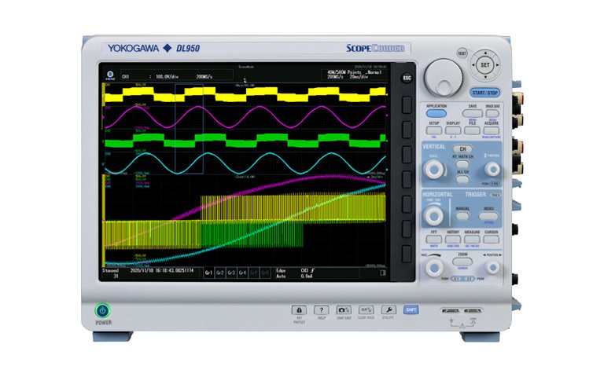Select Gr3 tab on the display
604x377 pixels.
point(231,273)
